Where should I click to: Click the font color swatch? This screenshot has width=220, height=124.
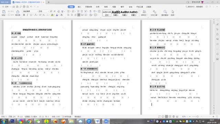pos(57,15)
